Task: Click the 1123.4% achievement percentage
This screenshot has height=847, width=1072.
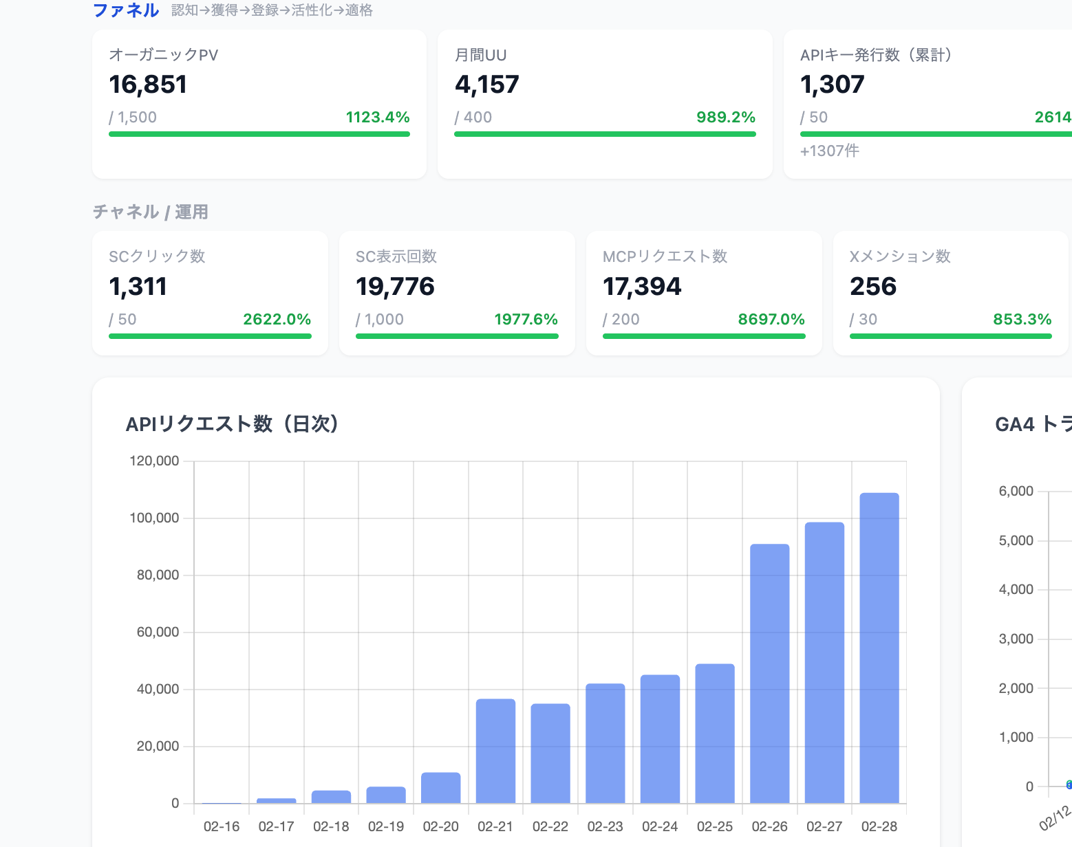Action: click(378, 117)
